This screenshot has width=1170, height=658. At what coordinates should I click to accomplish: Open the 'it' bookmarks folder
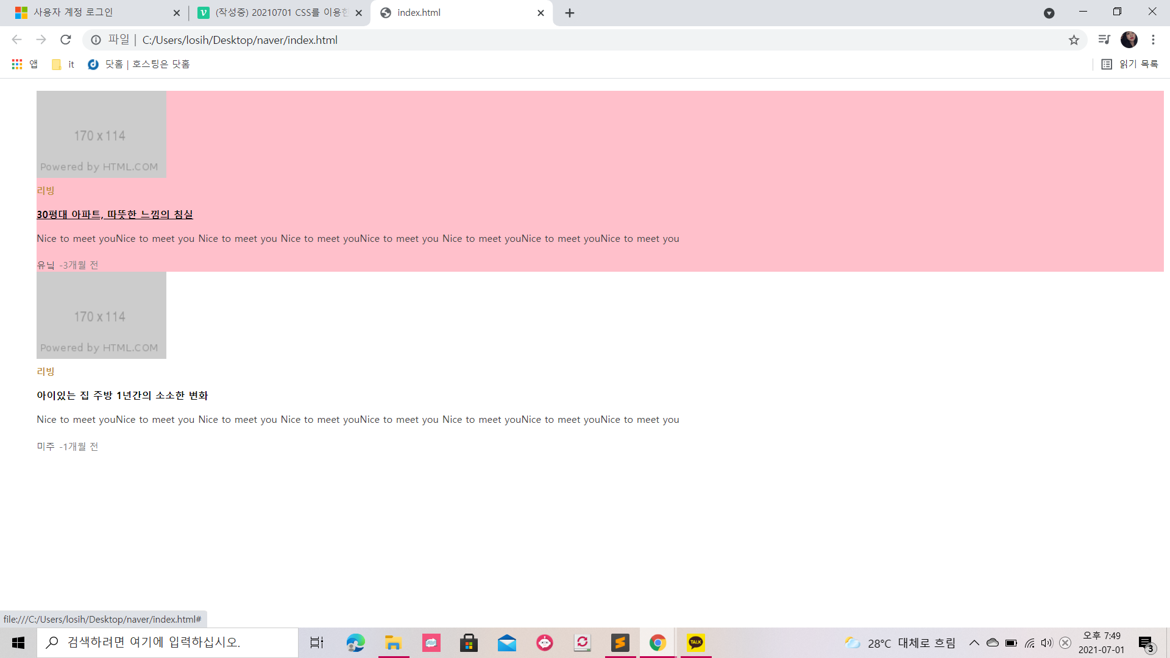coord(63,64)
